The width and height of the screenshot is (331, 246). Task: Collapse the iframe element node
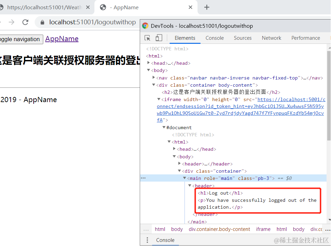159,99
